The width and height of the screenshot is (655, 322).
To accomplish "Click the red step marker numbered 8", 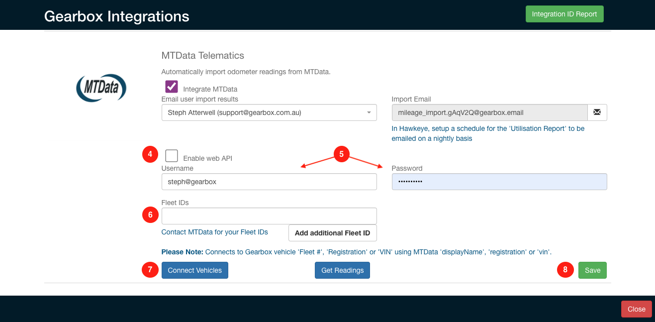I will [x=565, y=270].
